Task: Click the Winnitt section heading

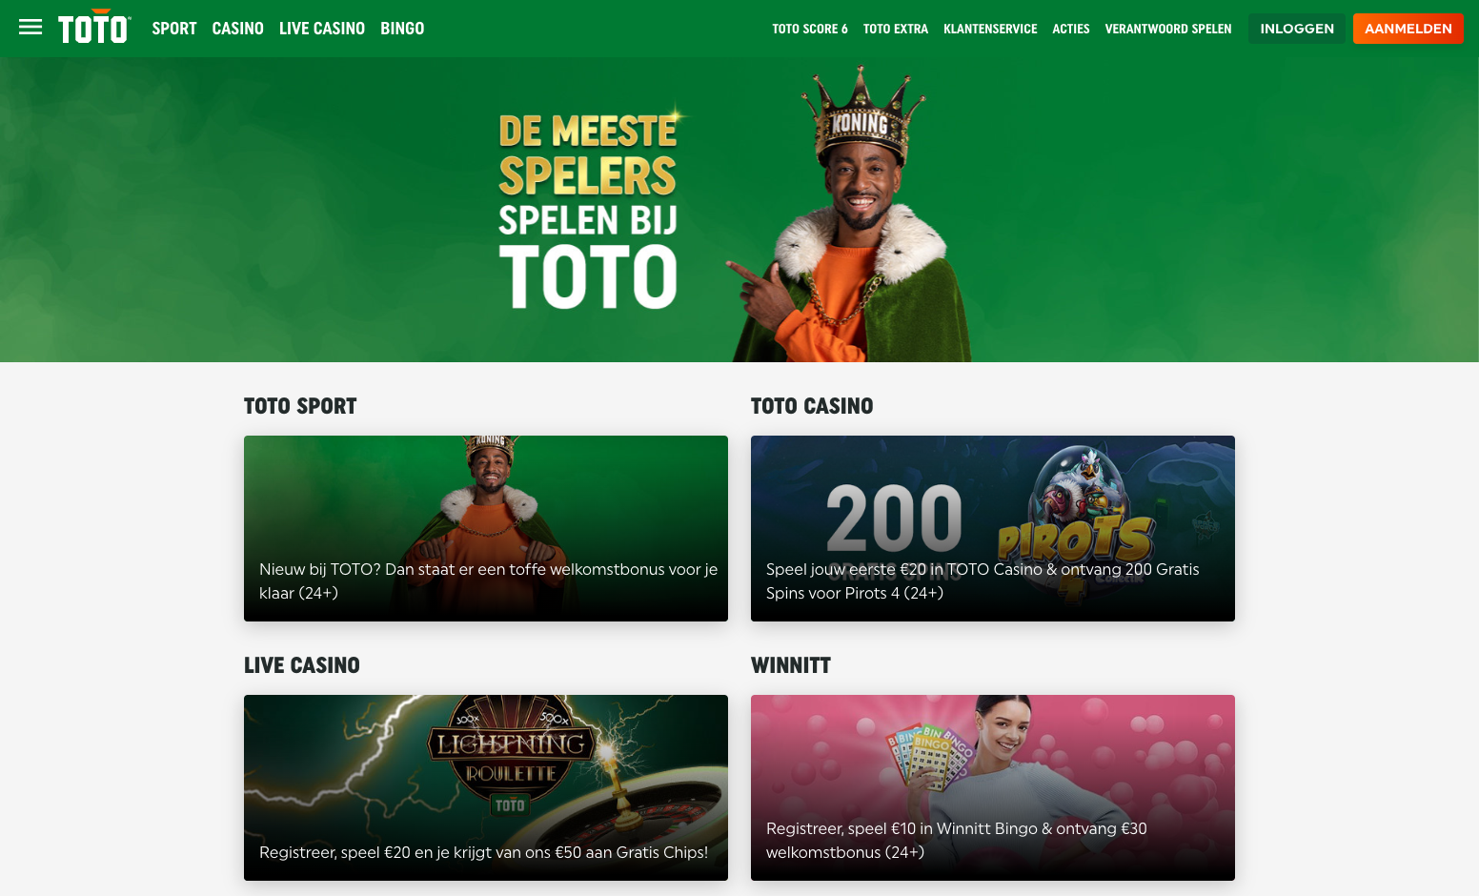Action: click(791, 665)
